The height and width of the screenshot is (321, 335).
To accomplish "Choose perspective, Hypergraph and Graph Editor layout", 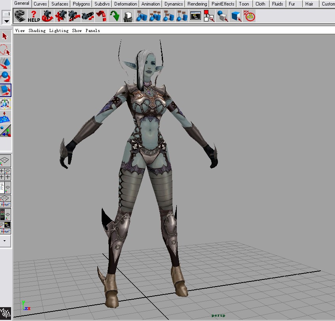I will (5, 228).
